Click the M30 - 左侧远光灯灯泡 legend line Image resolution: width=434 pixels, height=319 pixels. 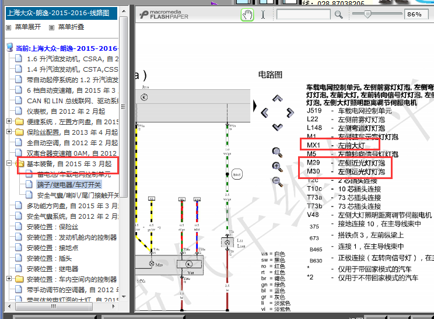point(346,171)
